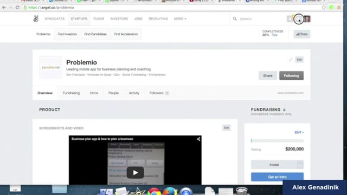Open the Chrome hamburger menu
The image size is (347, 195).
[339, 8]
